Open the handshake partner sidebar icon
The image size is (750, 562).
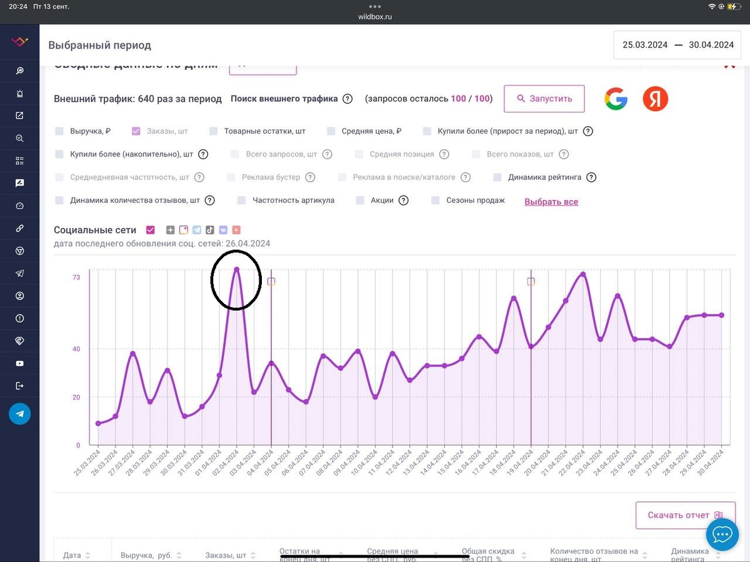click(x=19, y=341)
